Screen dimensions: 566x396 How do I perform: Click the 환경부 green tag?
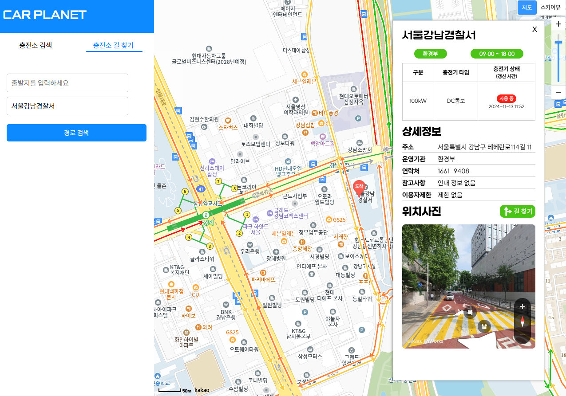(x=431, y=54)
